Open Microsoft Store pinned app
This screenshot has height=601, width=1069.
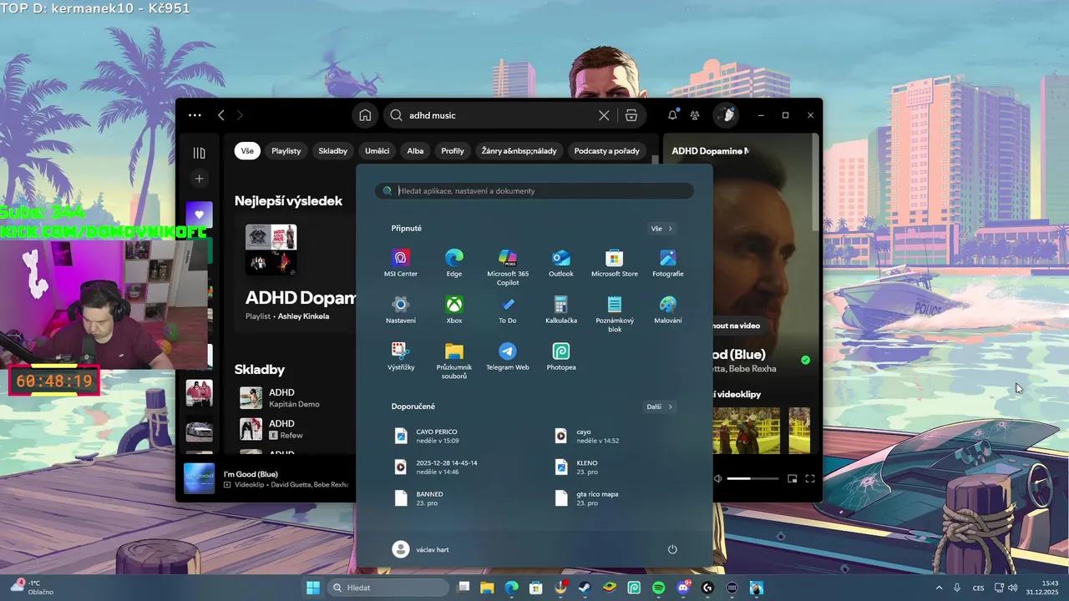[615, 263]
